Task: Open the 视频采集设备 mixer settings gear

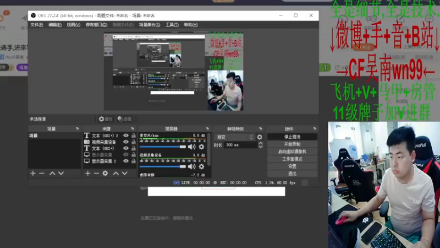Action: coord(201,166)
